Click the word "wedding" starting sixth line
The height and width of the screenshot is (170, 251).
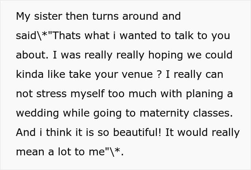[37, 113]
